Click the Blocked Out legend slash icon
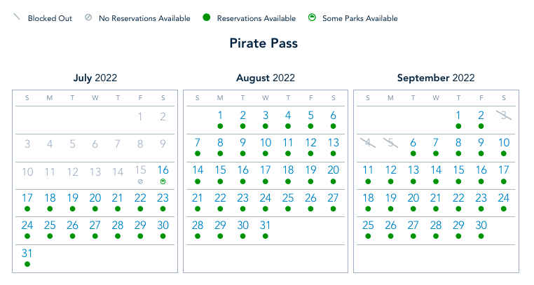The height and width of the screenshot is (285, 534). (x=17, y=18)
